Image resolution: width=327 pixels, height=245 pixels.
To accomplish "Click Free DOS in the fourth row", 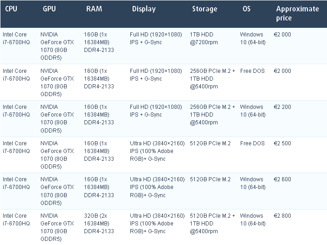I will click(x=252, y=143).
